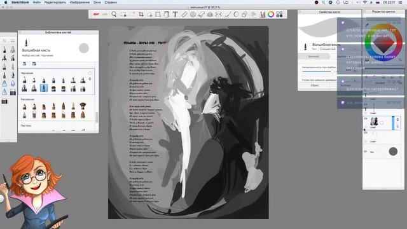Click the Сброс reset button
The image size is (407, 229).
tap(314, 85)
